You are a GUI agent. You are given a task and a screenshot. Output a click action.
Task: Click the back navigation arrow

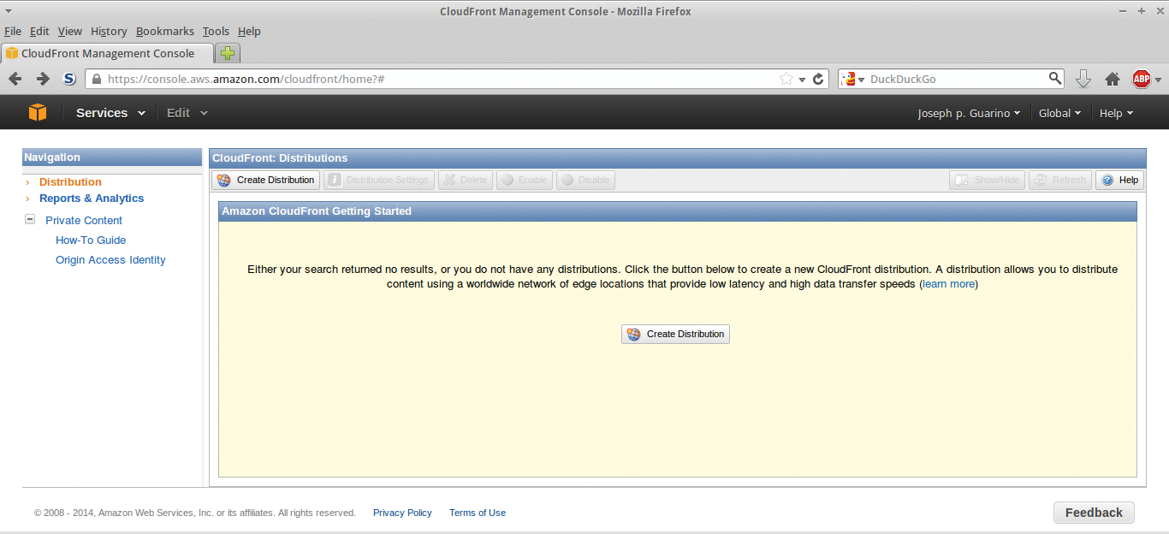(15, 78)
